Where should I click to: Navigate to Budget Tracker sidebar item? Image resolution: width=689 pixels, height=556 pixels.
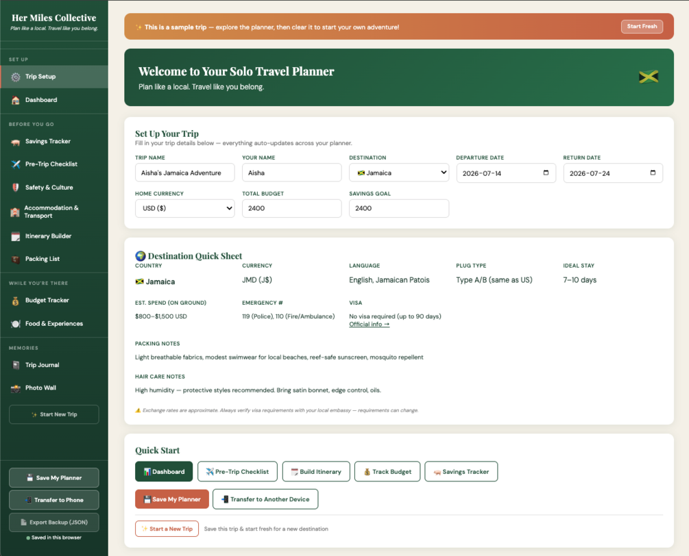[x=54, y=301]
